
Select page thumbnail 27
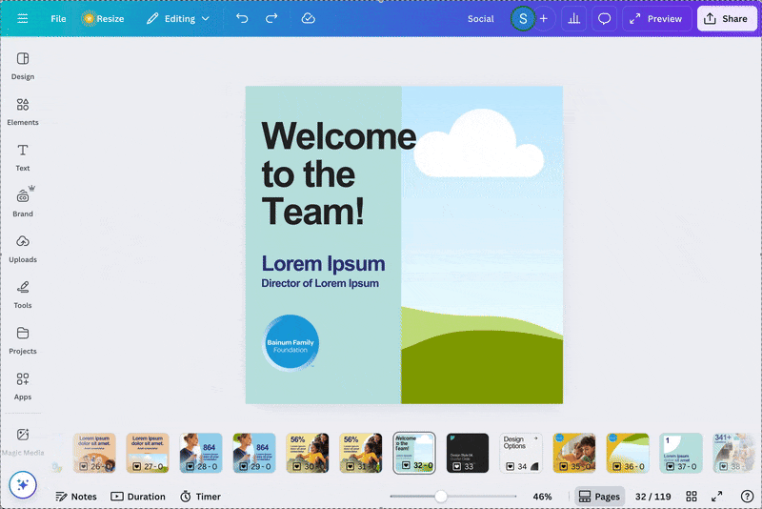[x=148, y=453]
